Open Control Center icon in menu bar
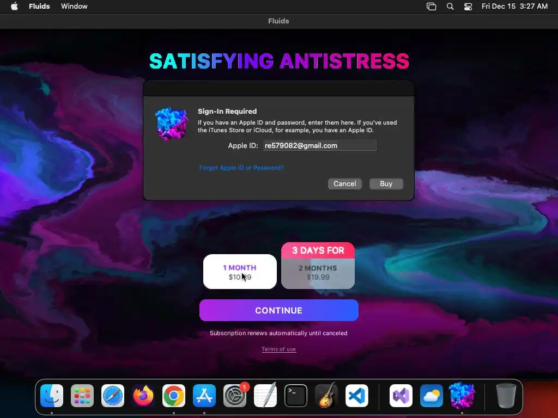This screenshot has width=558, height=418. [468, 7]
